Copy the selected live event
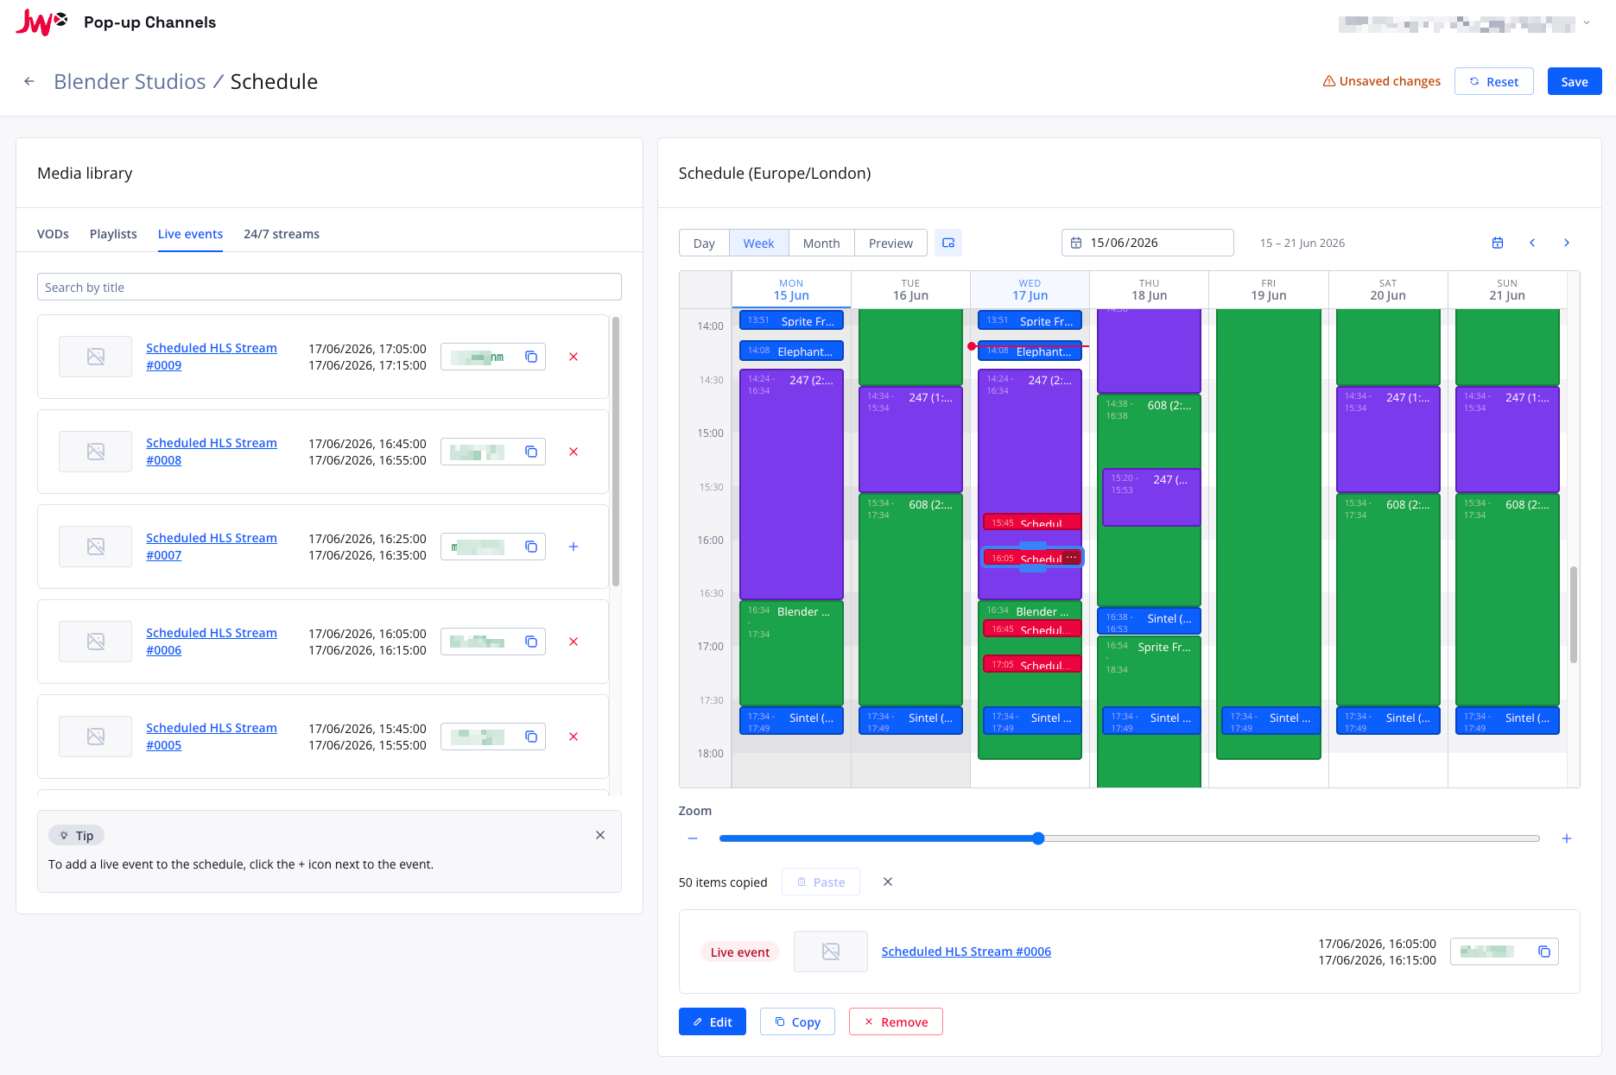 tap(797, 1021)
